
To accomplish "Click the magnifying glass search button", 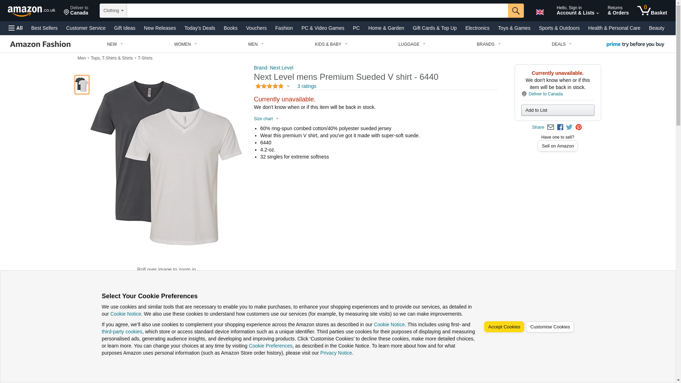I will 515,11.
